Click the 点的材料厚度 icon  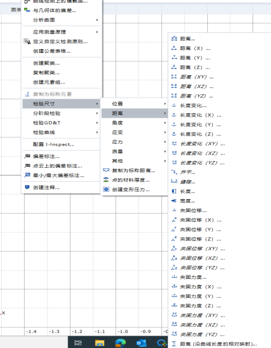pyautogui.click(x=106, y=180)
